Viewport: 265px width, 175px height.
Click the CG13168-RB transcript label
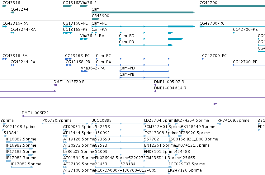tap(75, 30)
